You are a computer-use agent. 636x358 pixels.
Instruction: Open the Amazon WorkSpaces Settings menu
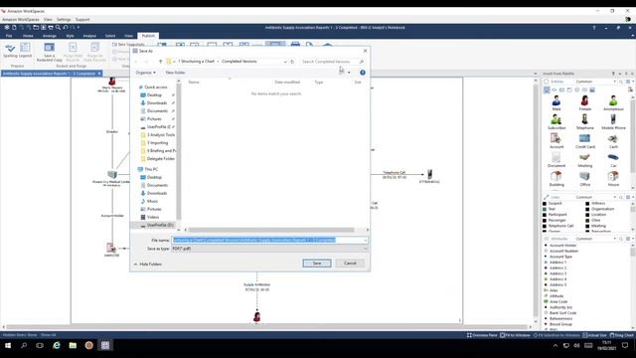pos(64,20)
